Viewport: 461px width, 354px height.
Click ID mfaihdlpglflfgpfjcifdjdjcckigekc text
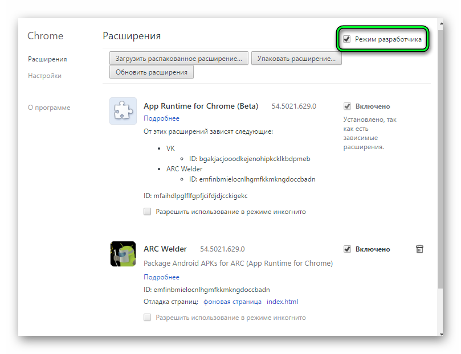[x=195, y=196]
